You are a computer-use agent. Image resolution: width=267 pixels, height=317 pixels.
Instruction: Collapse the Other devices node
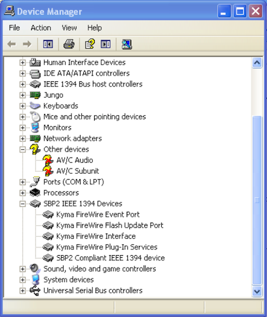pyautogui.click(x=22, y=149)
